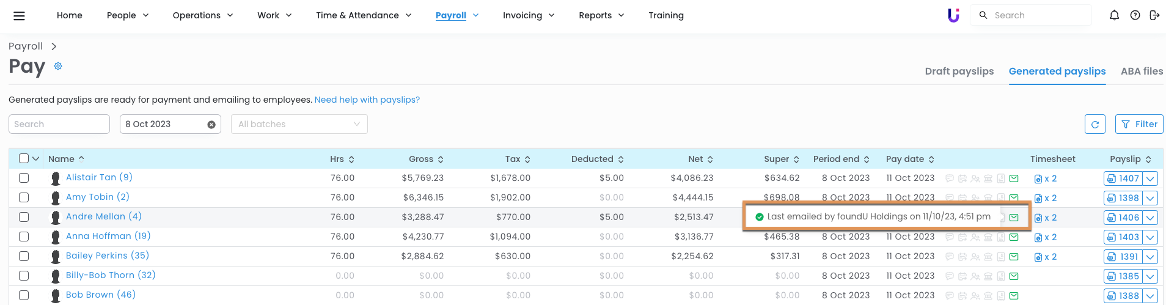Click the help question mark icon
Image resolution: width=1166 pixels, height=305 pixels.
pyautogui.click(x=1135, y=15)
